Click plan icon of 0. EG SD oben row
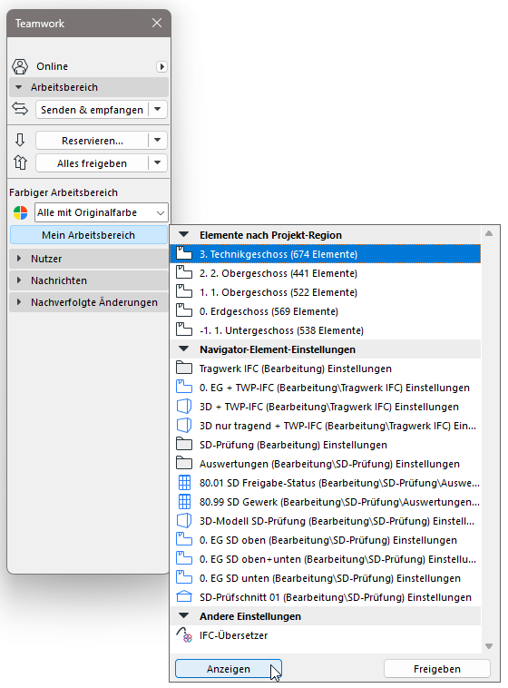The width and height of the screenshot is (508, 688). pos(184,539)
